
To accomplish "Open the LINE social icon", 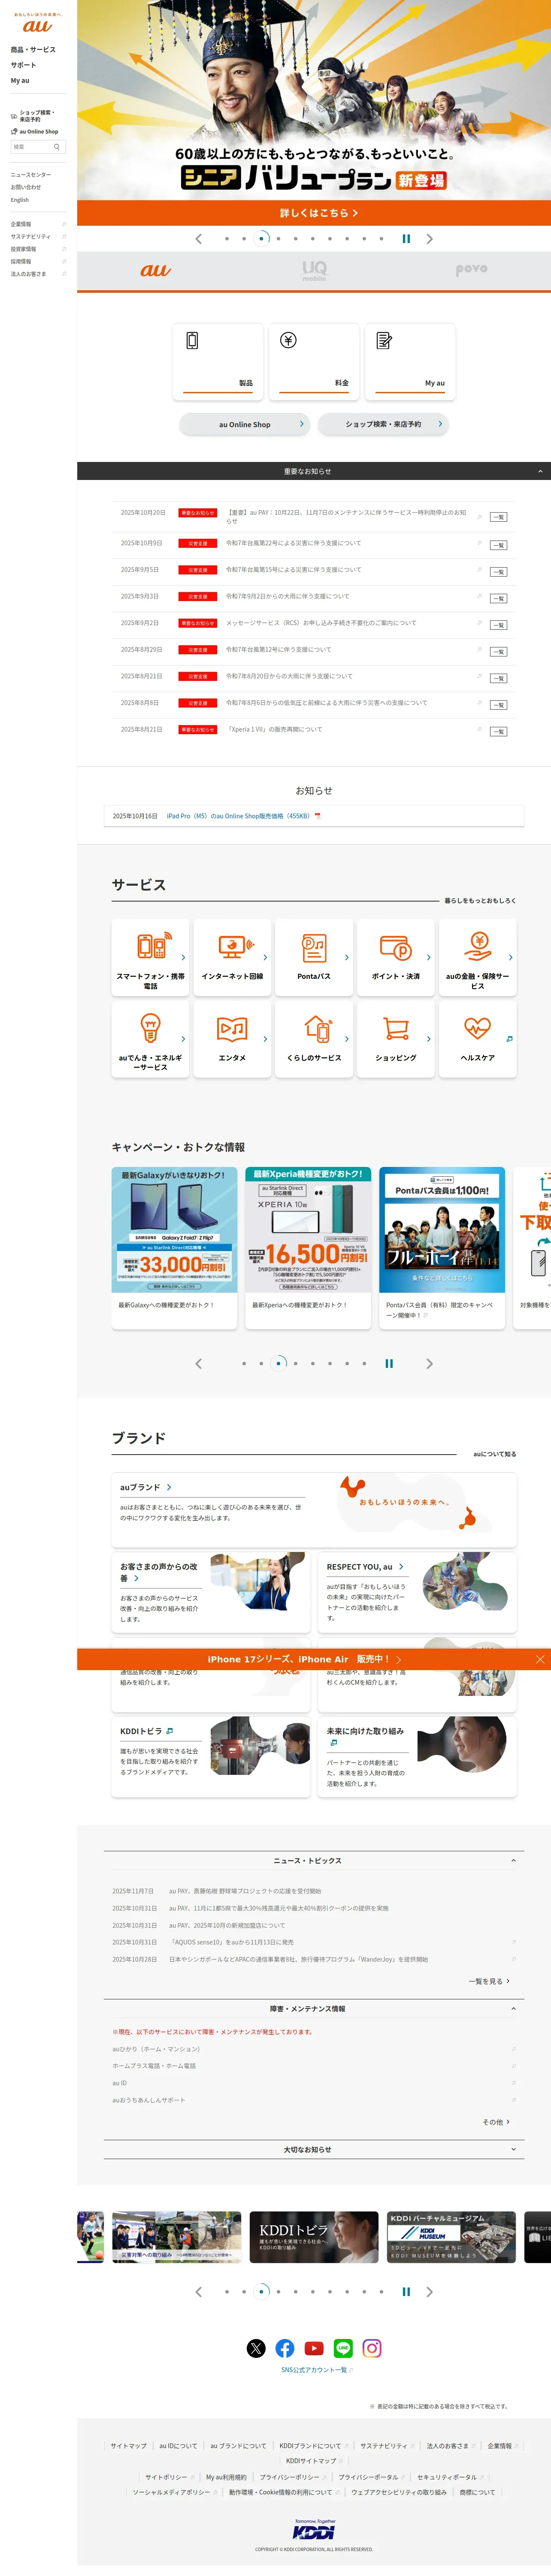I will pyautogui.click(x=343, y=2348).
